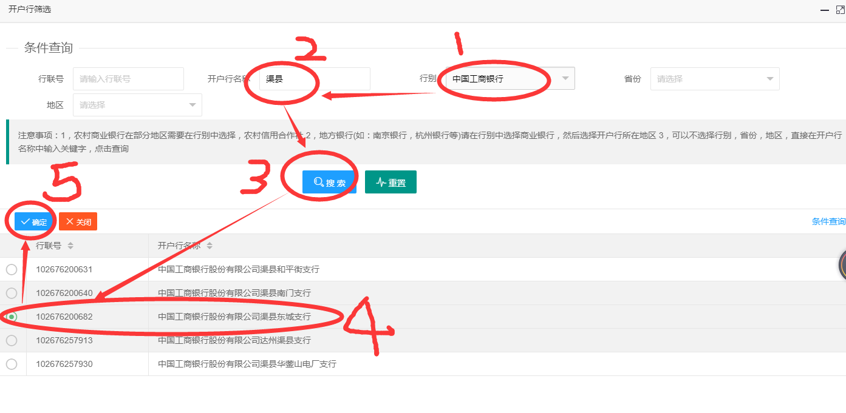The image size is (846, 413).
Task: Click the floating round widget at right edge
Action: coord(842,265)
